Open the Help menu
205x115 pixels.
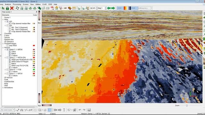55,4
